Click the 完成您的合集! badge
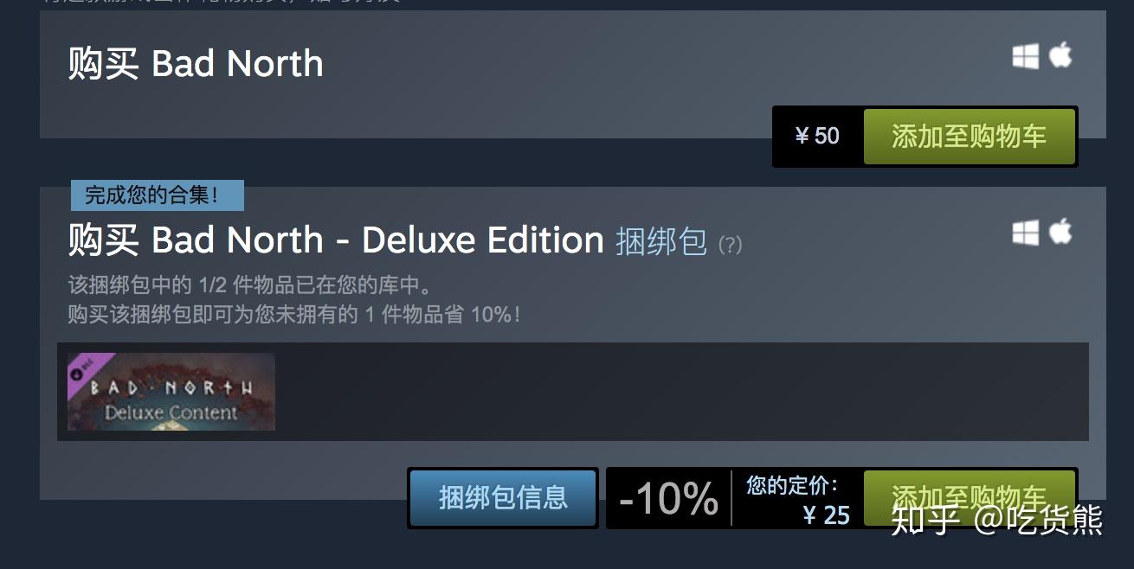The width and height of the screenshot is (1134, 569). coord(158,195)
